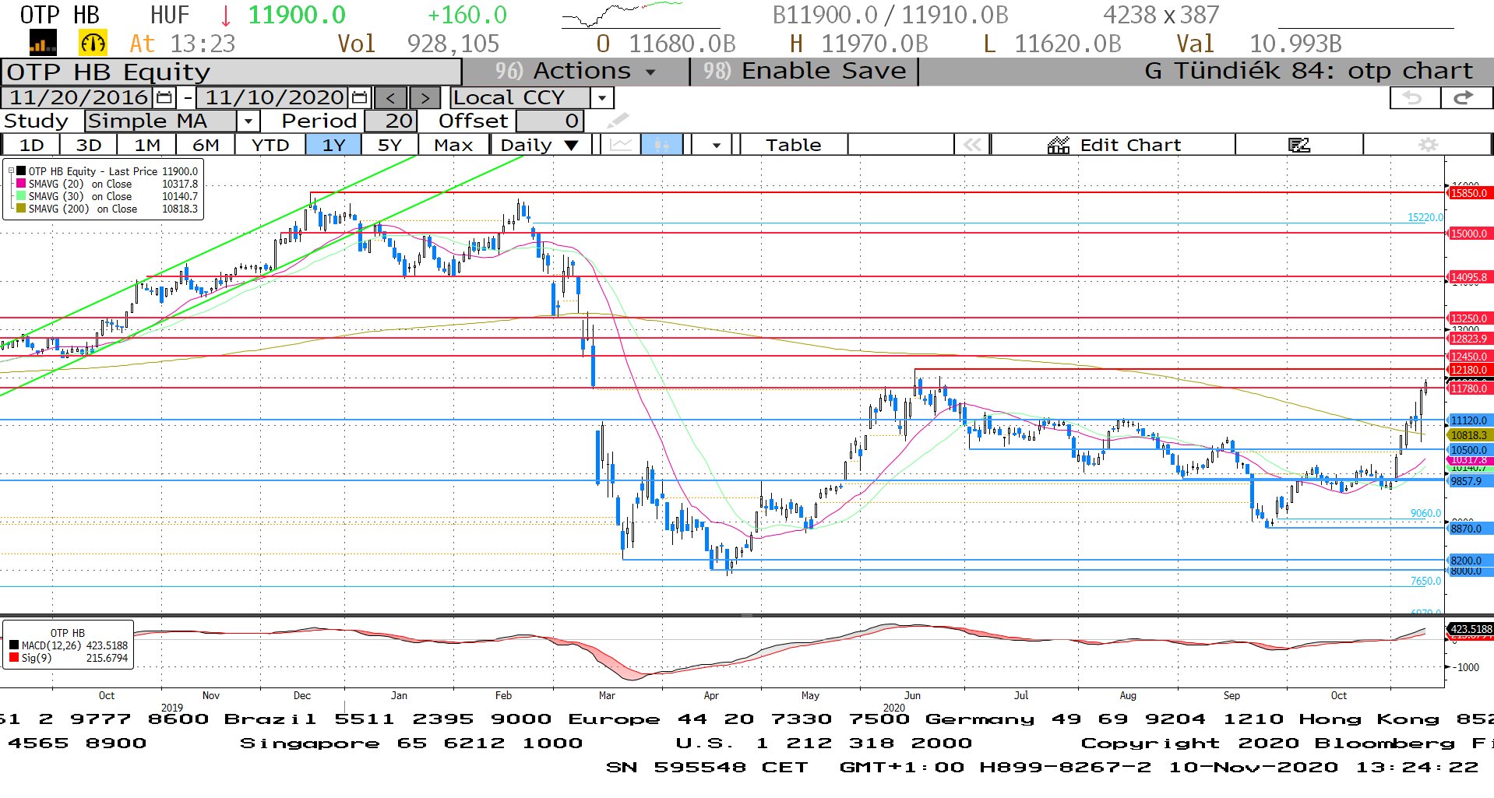The image size is (1494, 798).
Task: Go to the previous date range
Action: pos(391,98)
